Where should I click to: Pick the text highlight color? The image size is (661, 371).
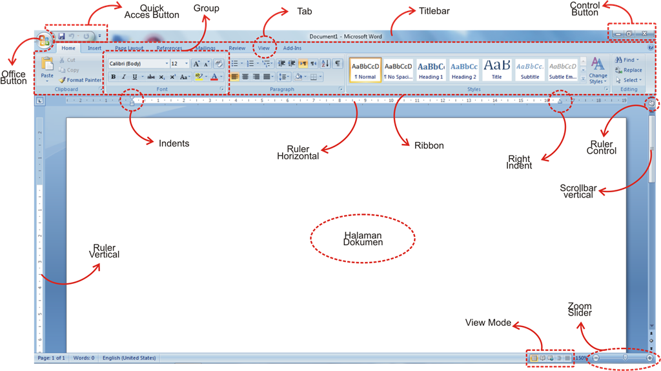[199, 77]
